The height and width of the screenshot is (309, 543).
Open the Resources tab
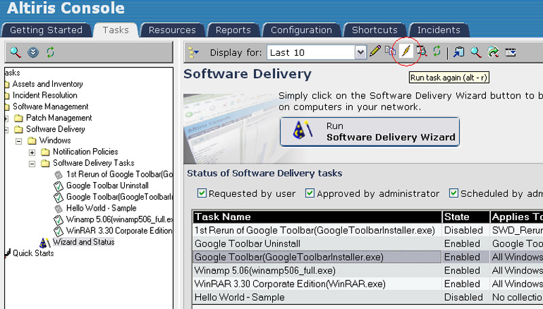pyautogui.click(x=172, y=30)
